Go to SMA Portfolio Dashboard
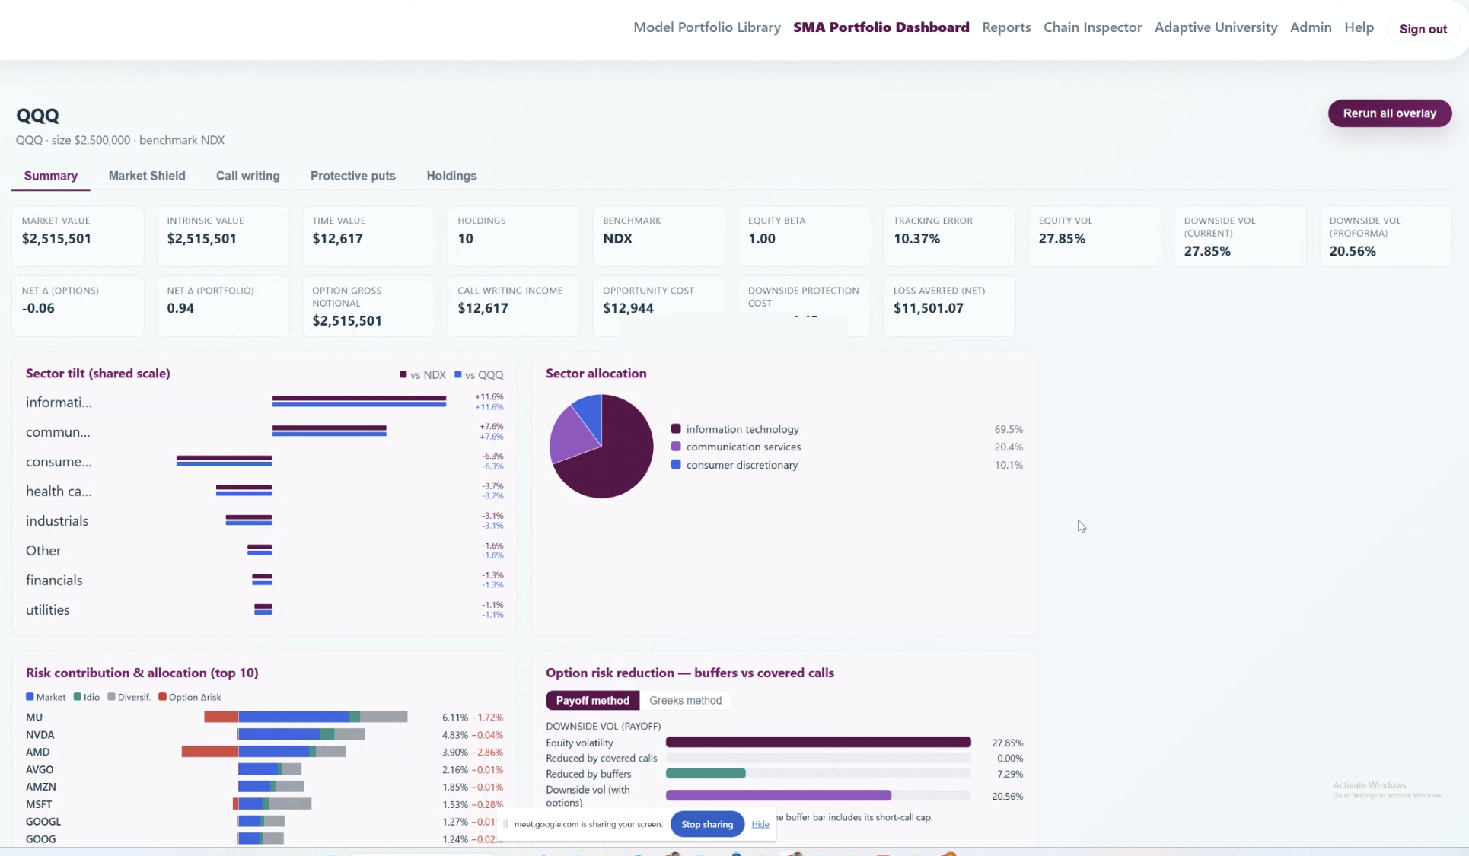1469x856 pixels. (x=881, y=27)
